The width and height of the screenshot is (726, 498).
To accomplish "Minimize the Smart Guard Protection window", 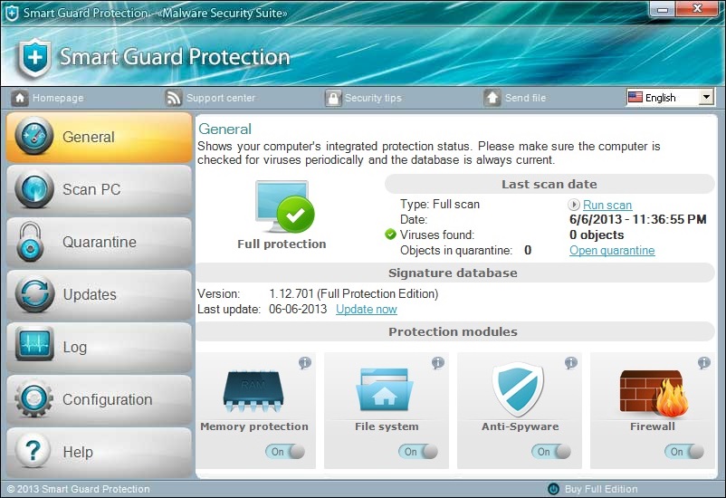I will click(663, 9).
